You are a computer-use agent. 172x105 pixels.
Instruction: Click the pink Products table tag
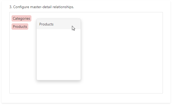(20, 27)
